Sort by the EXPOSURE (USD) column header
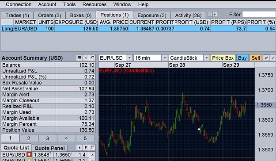This screenshot has height=161, width=276. pyautogui.click(x=77, y=22)
